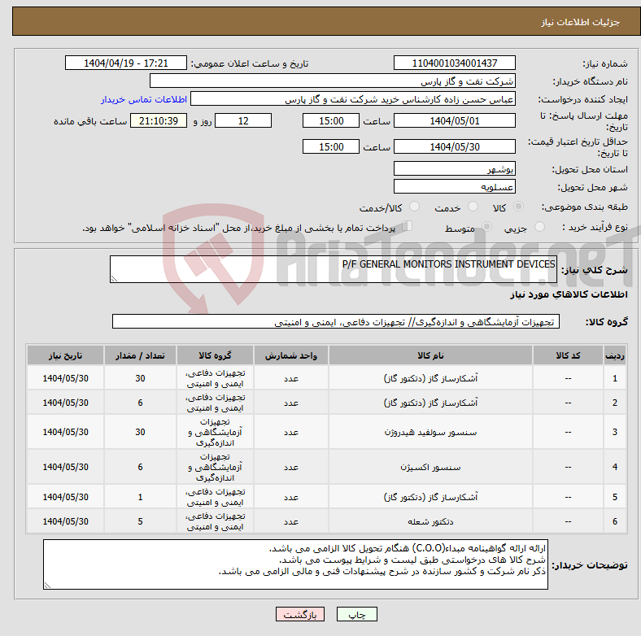Select the کالا radio button
Image resolution: width=641 pixels, height=636 pixels.
click(x=518, y=207)
